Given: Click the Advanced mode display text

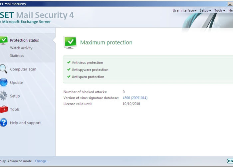Looking at the screenshot, I should click(19, 161).
